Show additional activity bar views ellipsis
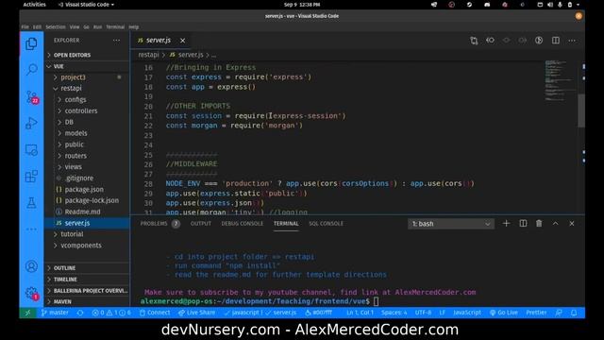Viewport: 604px width, 340px height. [x=31, y=229]
